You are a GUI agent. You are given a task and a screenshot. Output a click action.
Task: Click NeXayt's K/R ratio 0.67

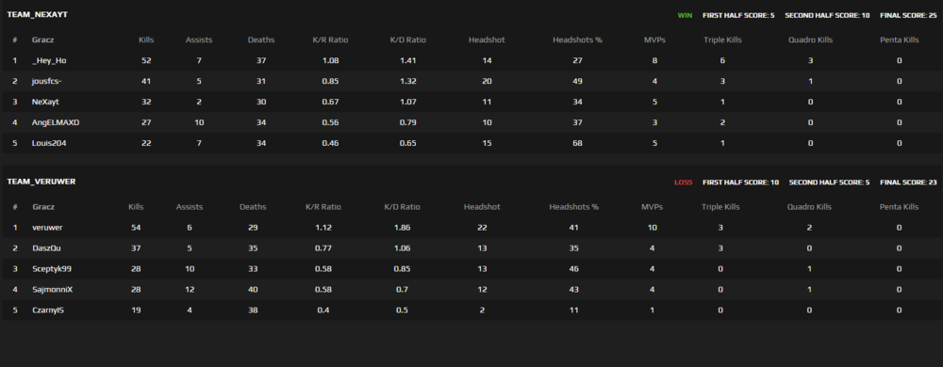[330, 102]
